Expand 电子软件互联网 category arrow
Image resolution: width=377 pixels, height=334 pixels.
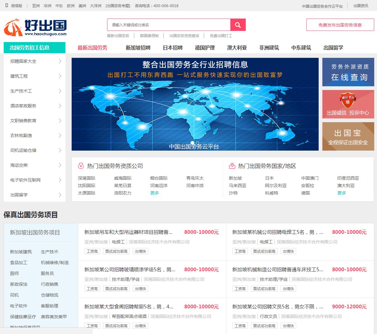coord(60,180)
